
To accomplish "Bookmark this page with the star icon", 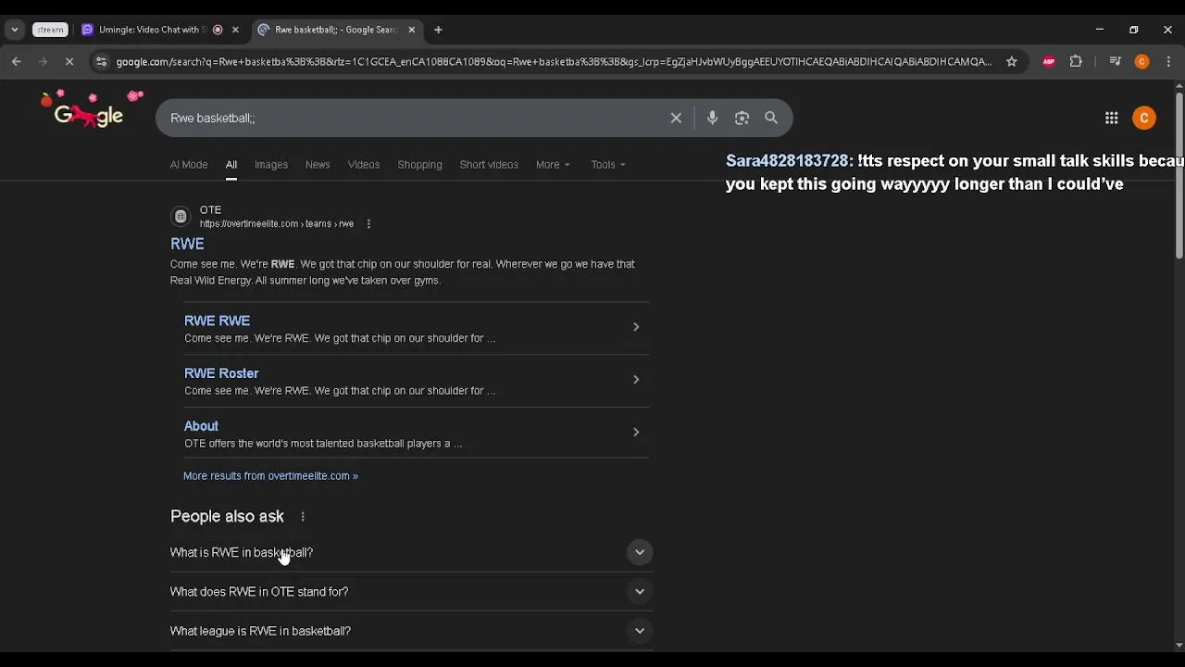I will coord(1011,62).
